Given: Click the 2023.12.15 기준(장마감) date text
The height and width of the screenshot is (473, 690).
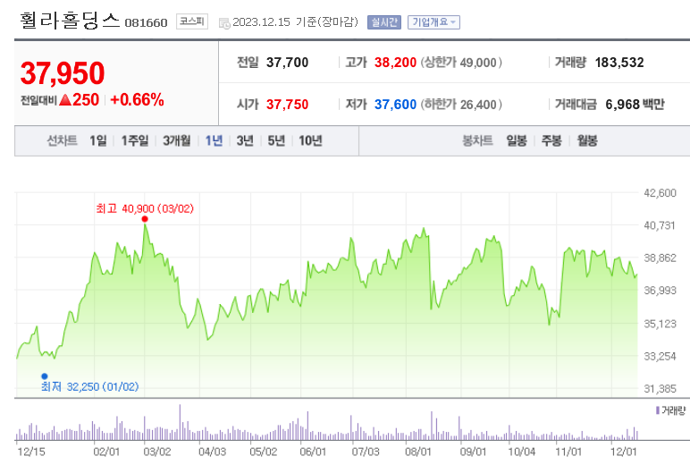Looking at the screenshot, I should click(295, 22).
